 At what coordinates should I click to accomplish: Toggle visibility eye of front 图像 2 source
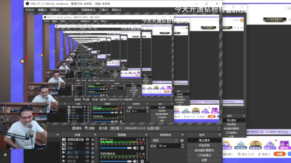87,148
